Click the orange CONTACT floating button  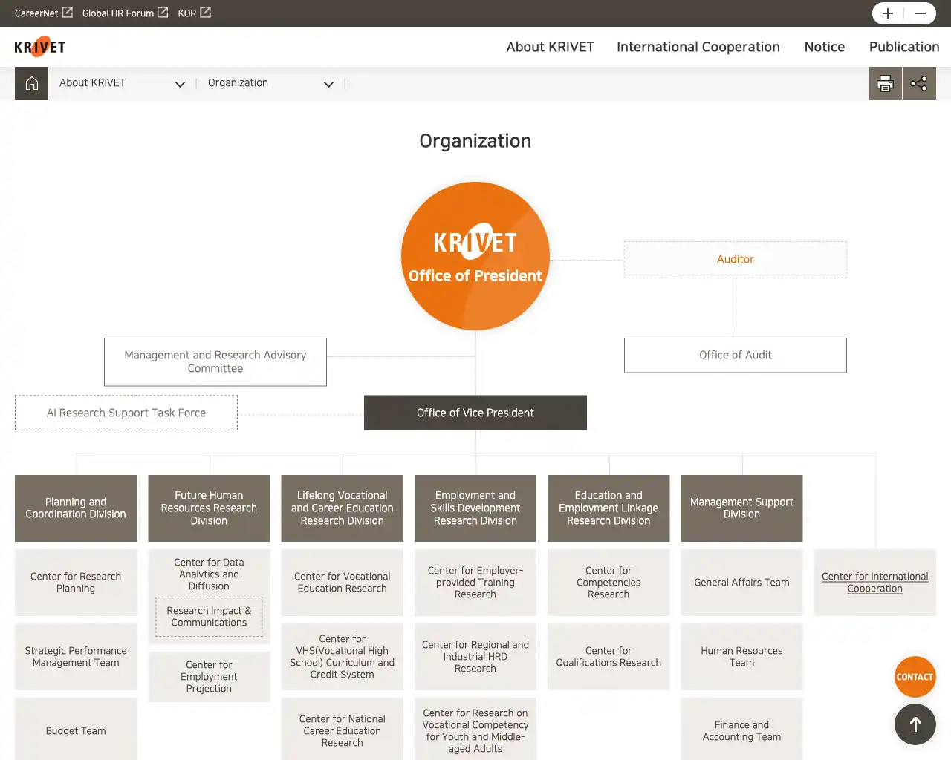pos(915,677)
